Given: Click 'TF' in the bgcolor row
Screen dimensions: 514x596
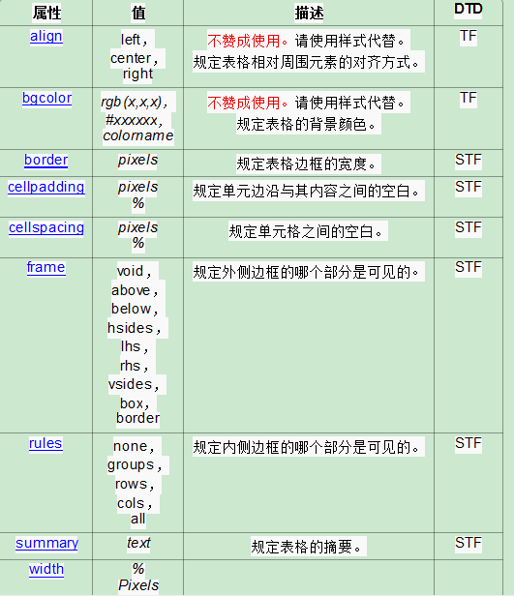Looking at the screenshot, I should (468, 98).
